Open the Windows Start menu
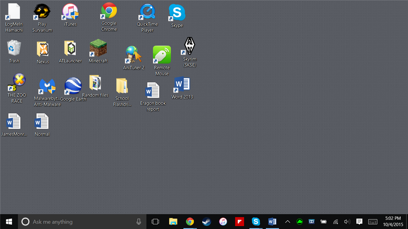408x229 pixels. pyautogui.click(x=9, y=222)
